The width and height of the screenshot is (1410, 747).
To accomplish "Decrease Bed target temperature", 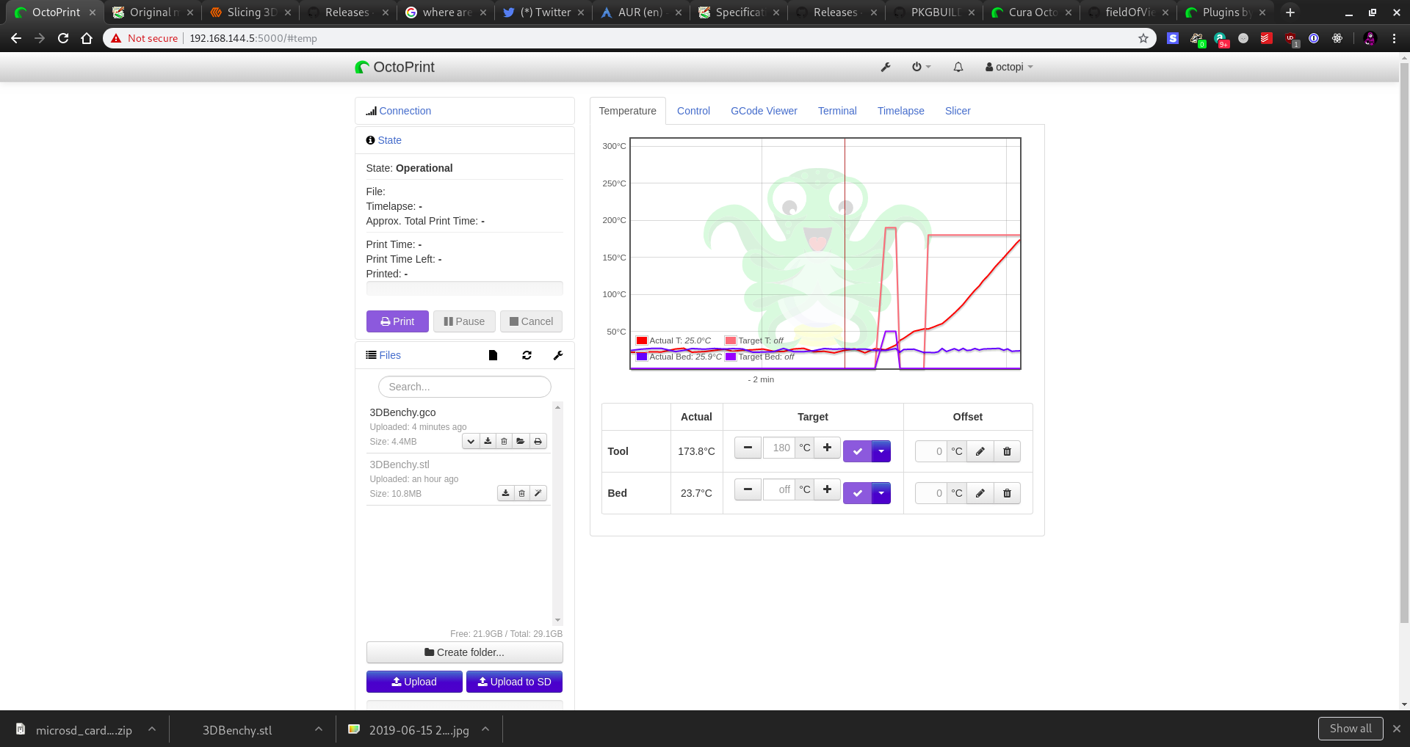I will [x=748, y=489].
